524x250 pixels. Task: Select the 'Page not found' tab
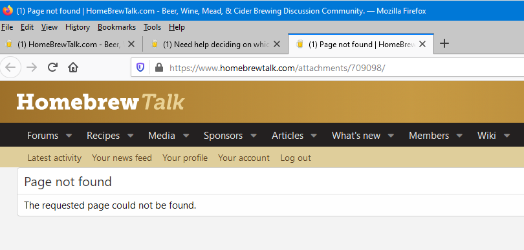coord(361,44)
